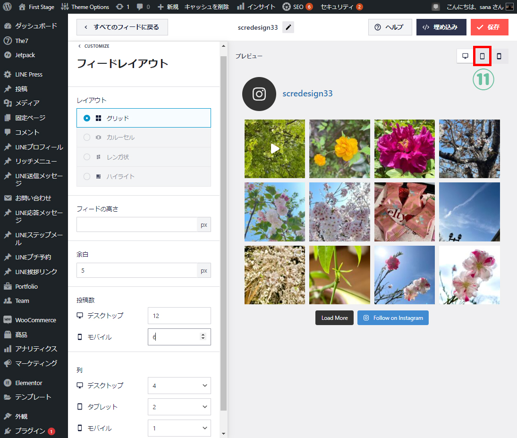Click the Instagram profile avatar icon
The height and width of the screenshot is (438, 517).
point(259,94)
